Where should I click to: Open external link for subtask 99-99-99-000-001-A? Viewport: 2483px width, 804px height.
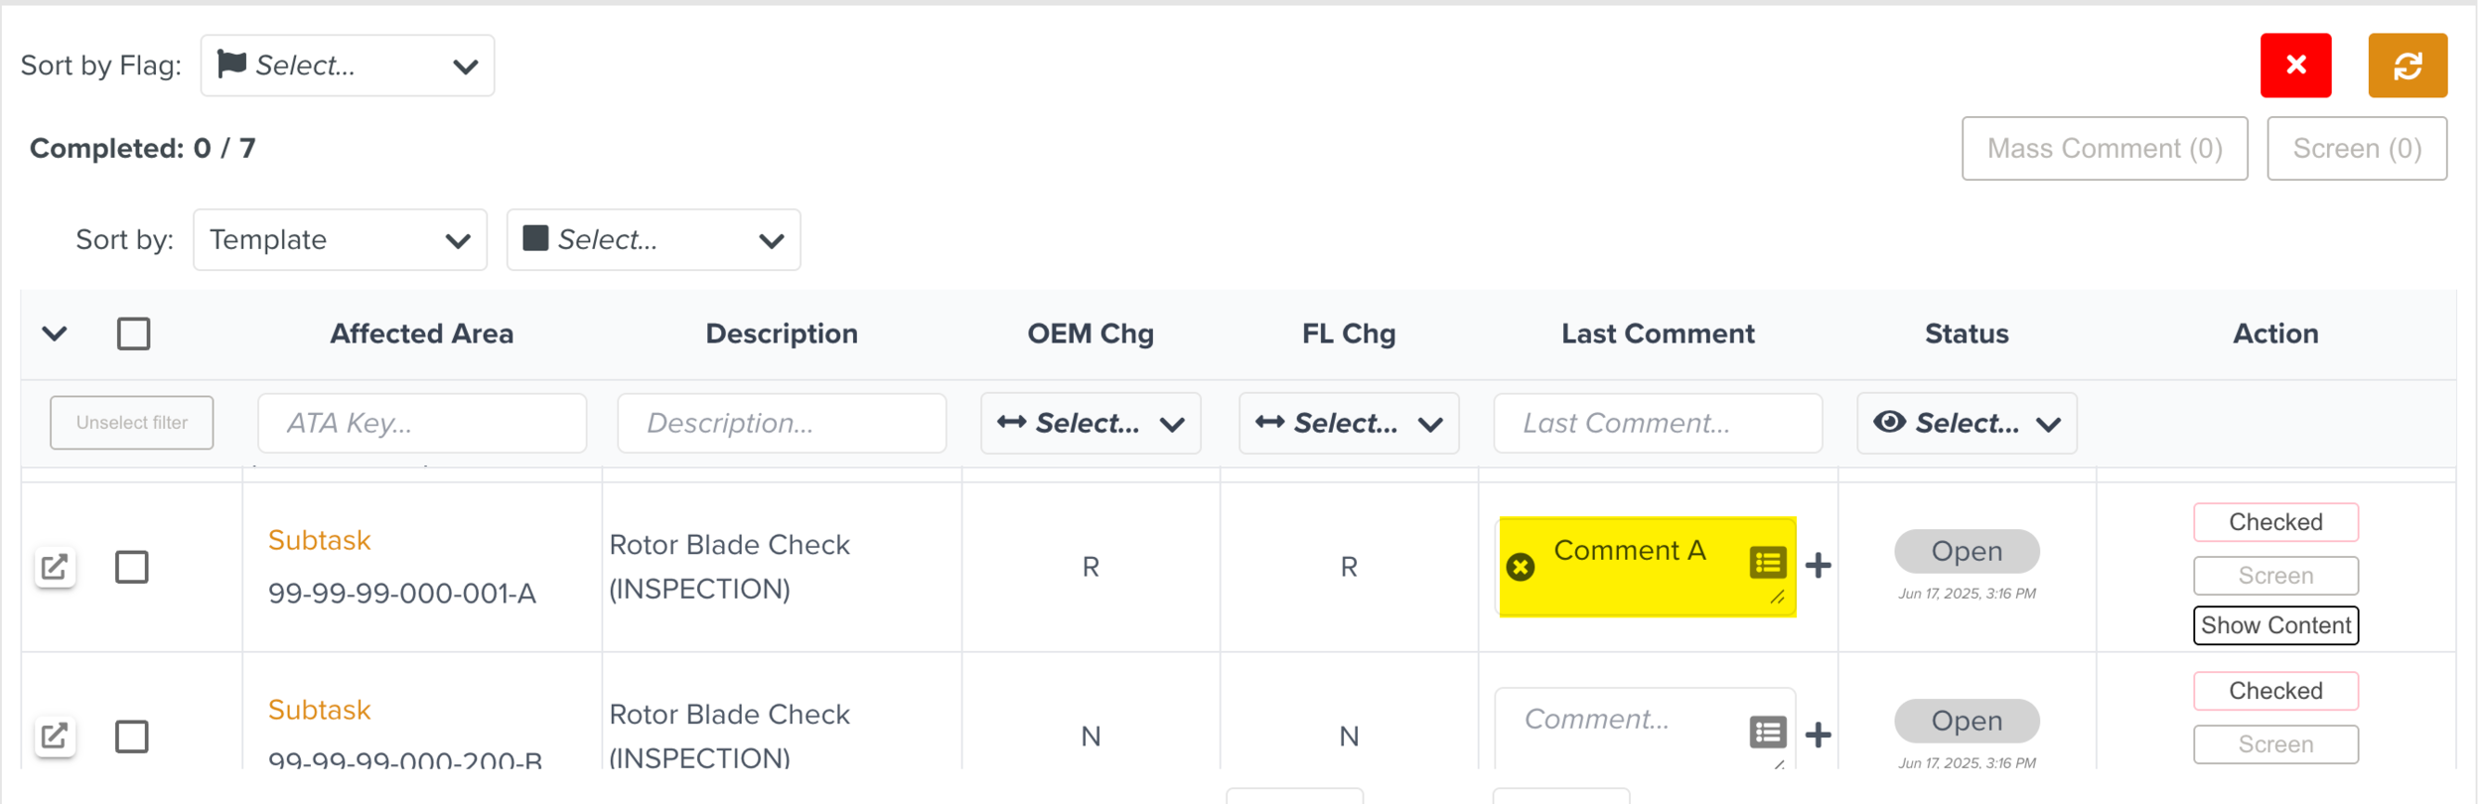coord(55,567)
